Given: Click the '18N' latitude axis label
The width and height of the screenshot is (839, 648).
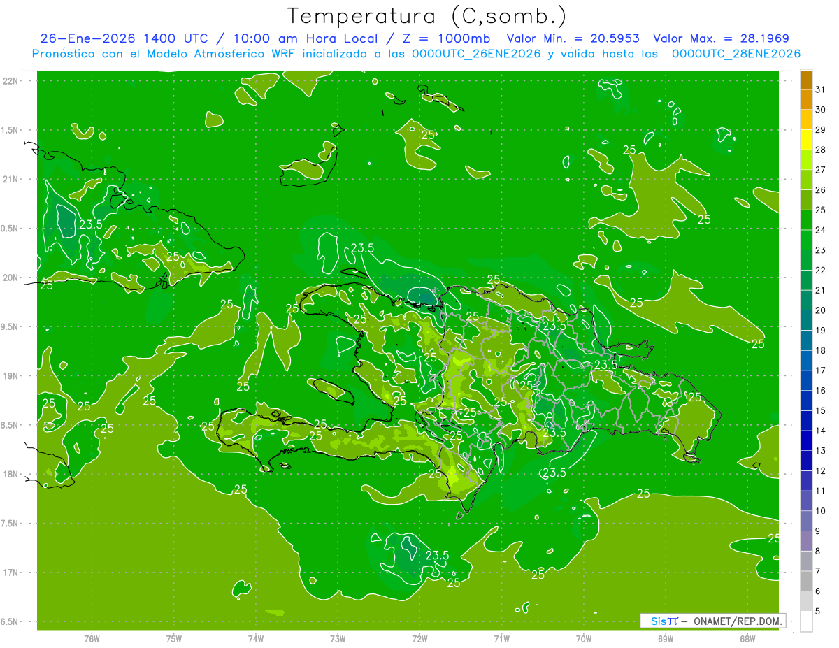Looking at the screenshot, I should (10, 474).
